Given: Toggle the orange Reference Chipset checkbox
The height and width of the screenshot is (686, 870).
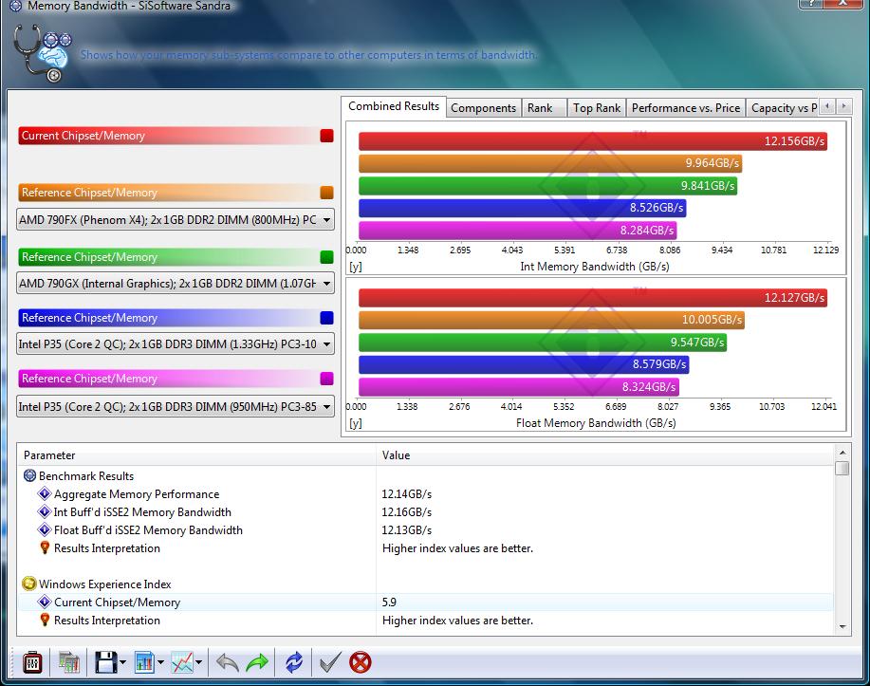Looking at the screenshot, I should 326,192.
